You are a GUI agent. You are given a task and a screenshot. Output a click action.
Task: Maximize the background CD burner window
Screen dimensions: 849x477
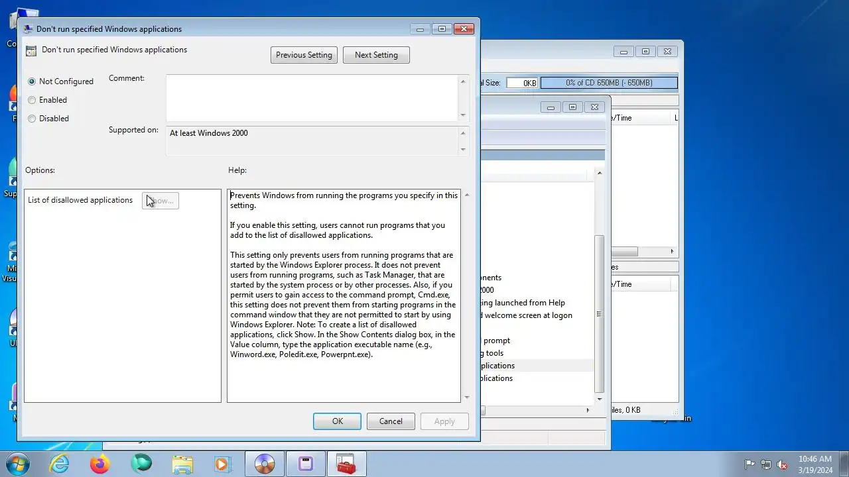(x=645, y=52)
